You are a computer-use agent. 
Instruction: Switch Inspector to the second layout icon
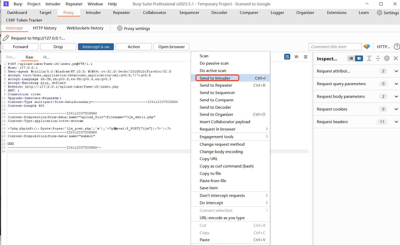pos(359,59)
